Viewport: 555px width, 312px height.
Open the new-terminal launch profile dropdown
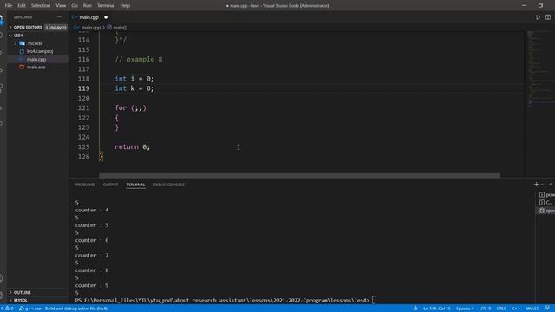542,185
